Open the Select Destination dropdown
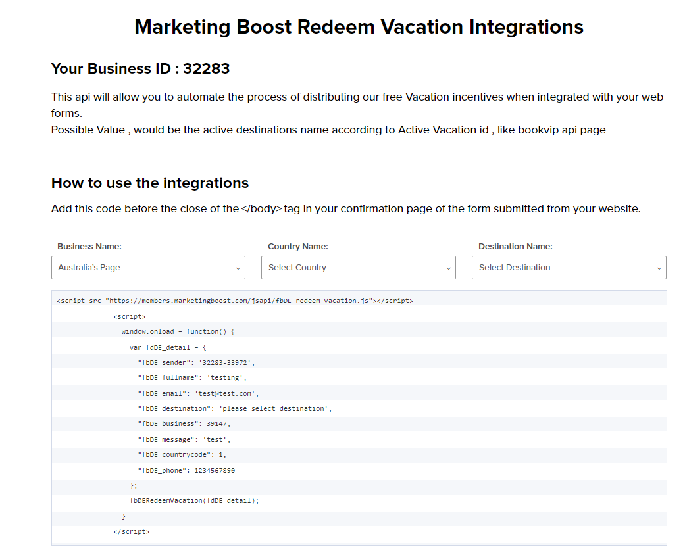685x555 pixels. 569,268
